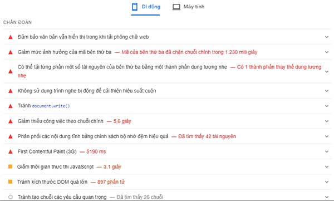Click red triangle beside document.write() audit

tap(10, 106)
